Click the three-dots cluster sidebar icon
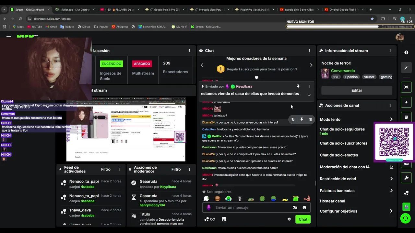The height and width of the screenshot is (233, 415). pyautogui.click(x=406, y=193)
